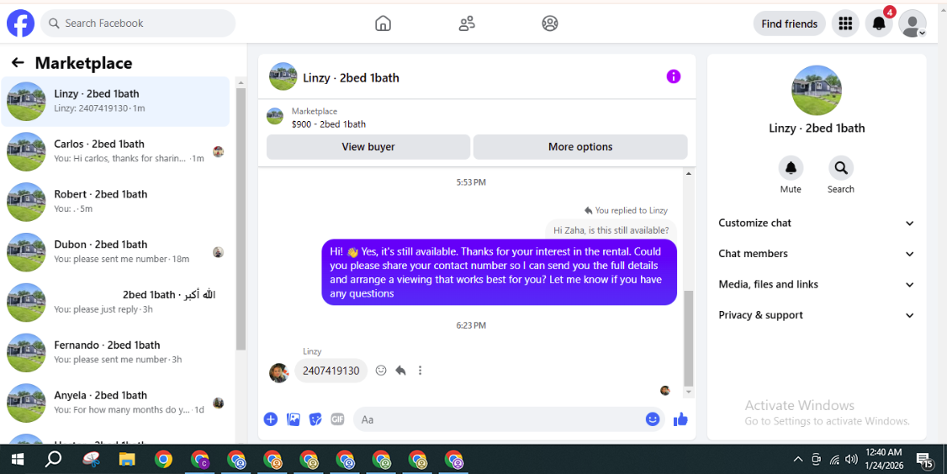Open the Friends icon in top bar
This screenshot has height=474, width=947.
click(x=467, y=24)
